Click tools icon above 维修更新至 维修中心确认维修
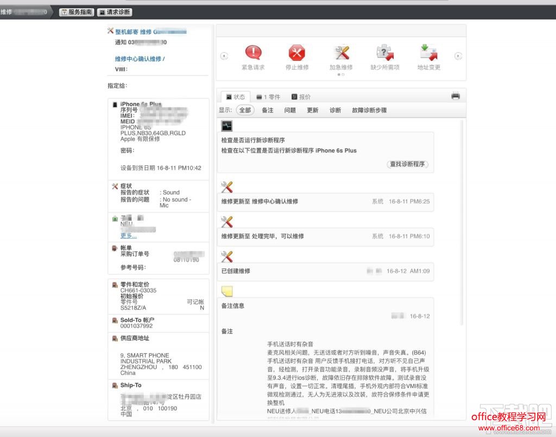This screenshot has height=437, width=556. point(226,187)
